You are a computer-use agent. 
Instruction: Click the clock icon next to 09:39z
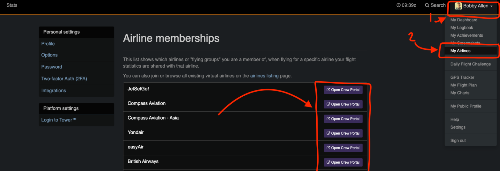tap(398, 5)
